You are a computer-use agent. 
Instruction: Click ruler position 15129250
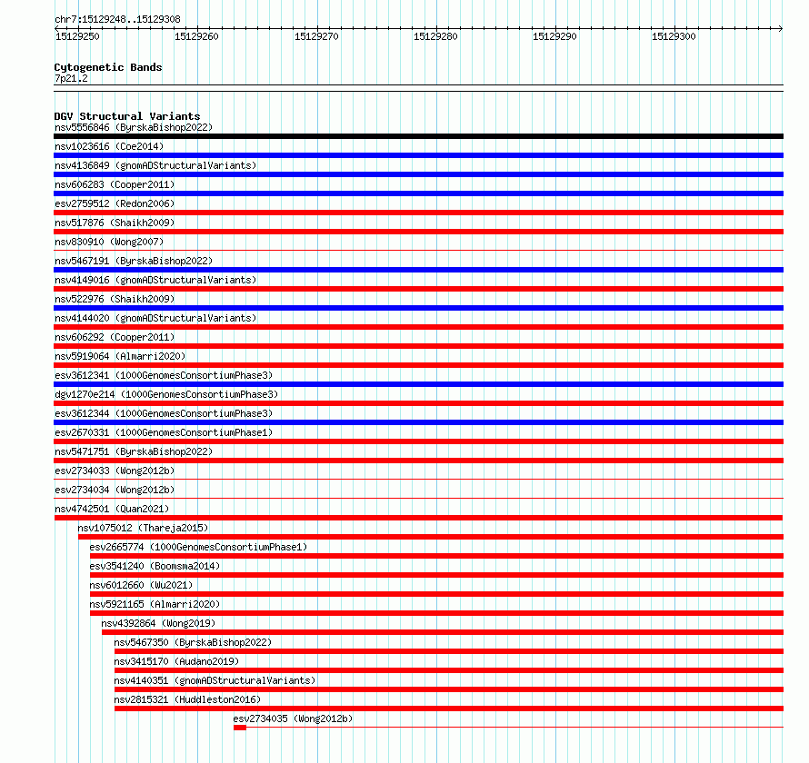77,36
